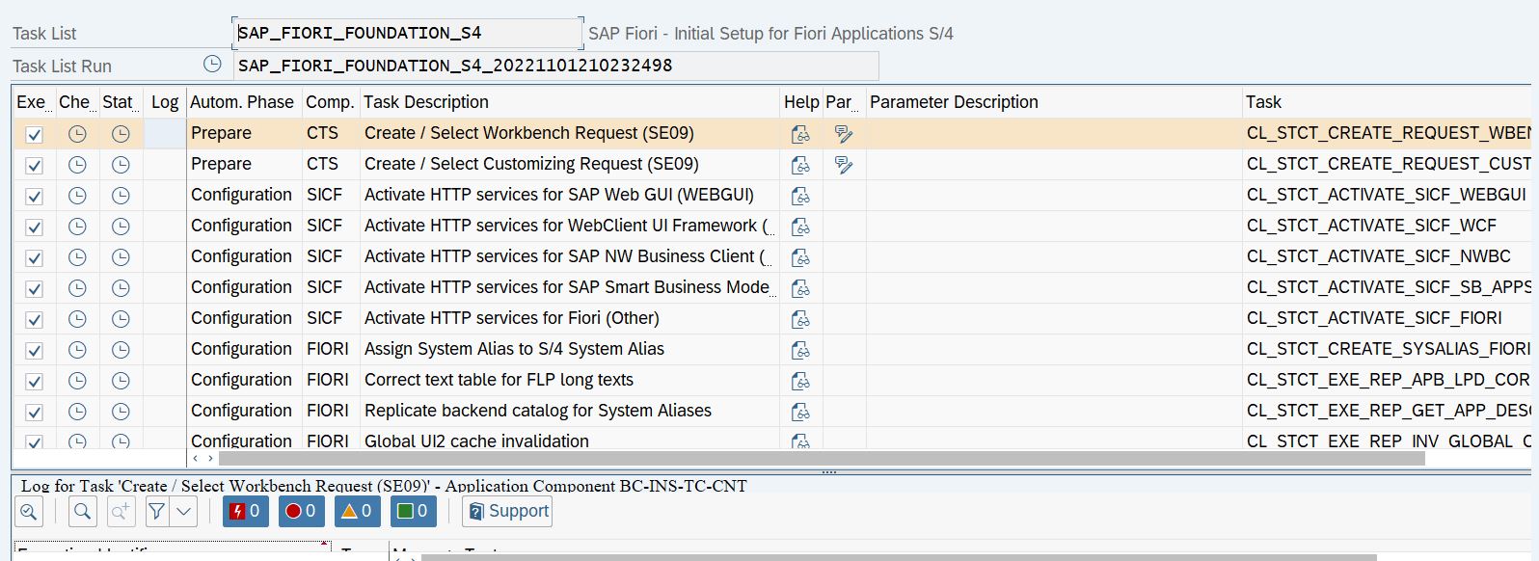Click the clock icon next to Task List Run
The width and height of the screenshot is (1539, 561).
212,65
